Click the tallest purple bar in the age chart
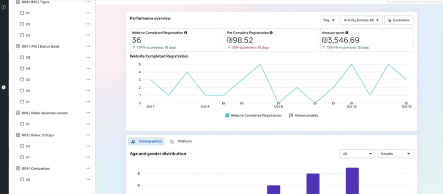This screenshot has width=443, height=194. coord(352,181)
